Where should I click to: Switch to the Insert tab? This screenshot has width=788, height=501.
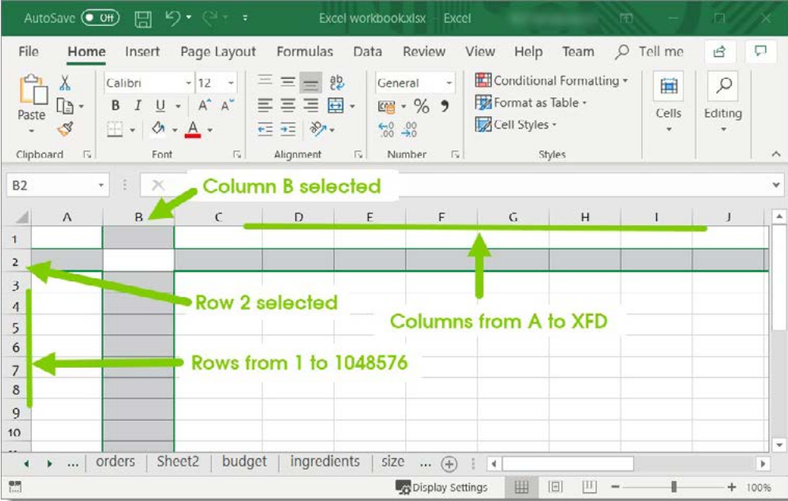[x=142, y=51]
